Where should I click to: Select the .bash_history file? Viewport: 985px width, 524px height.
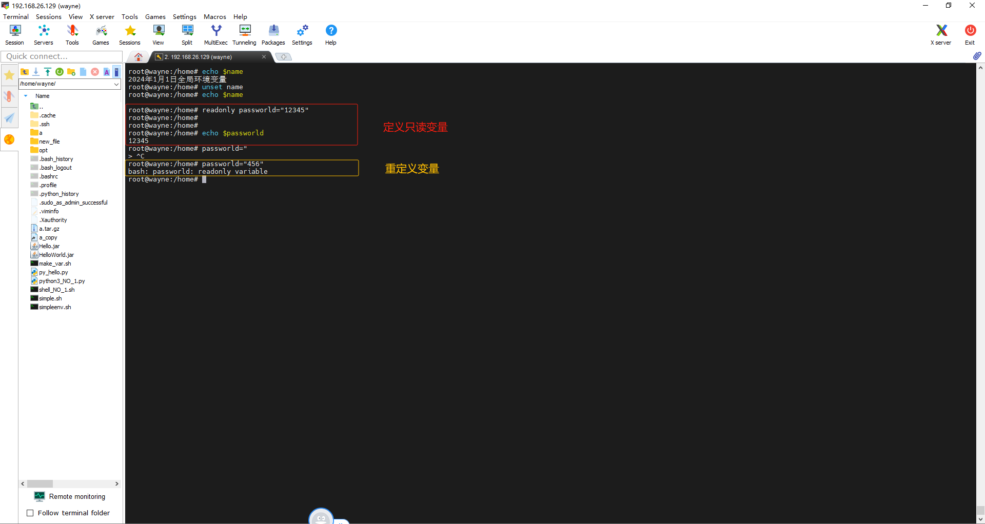(x=52, y=159)
